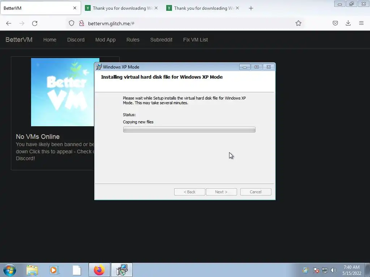370x277 pixels.
Task: Open the Action Center flag tray icon
Action: click(316, 270)
